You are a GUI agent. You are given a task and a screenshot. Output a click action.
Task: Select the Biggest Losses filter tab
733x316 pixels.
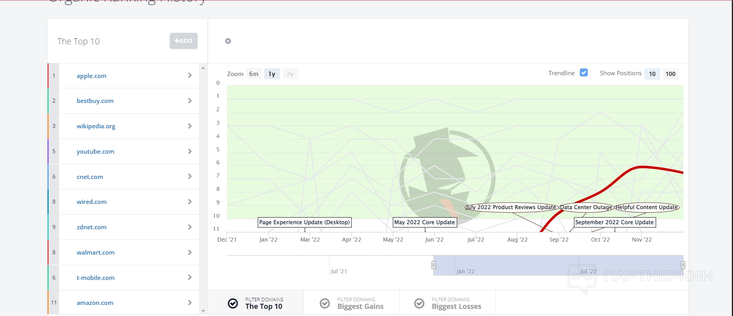point(448,303)
